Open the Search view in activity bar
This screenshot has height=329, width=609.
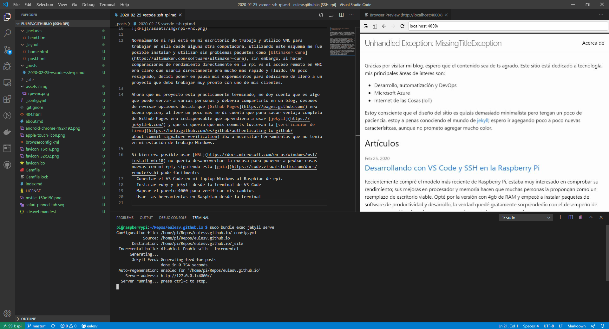(7, 33)
